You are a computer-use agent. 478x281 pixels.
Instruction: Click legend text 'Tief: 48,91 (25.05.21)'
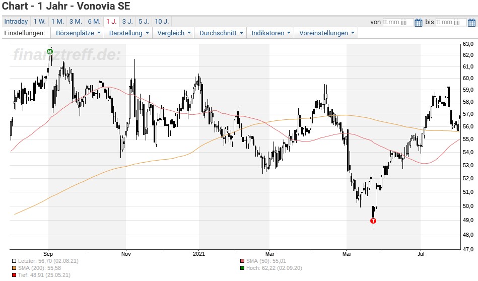click(x=44, y=275)
